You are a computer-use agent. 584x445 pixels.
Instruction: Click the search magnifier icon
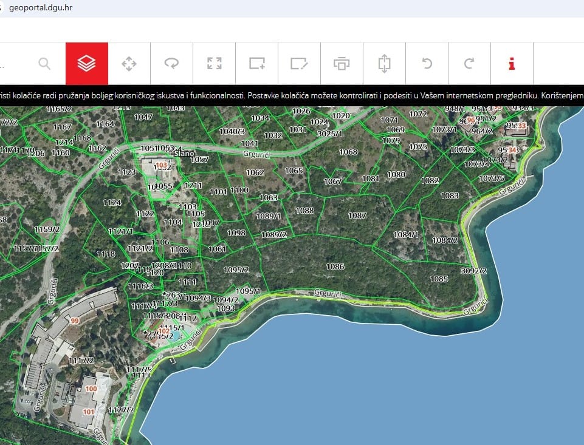(44, 63)
